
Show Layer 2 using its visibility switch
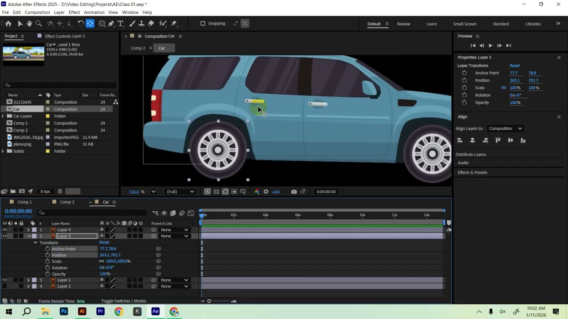(x=4, y=286)
